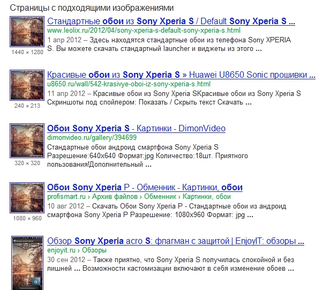Viewport: 323px width, 290px height.
Task: Open the thumbnail sized 1440 × 1280
Action: click(27, 32)
